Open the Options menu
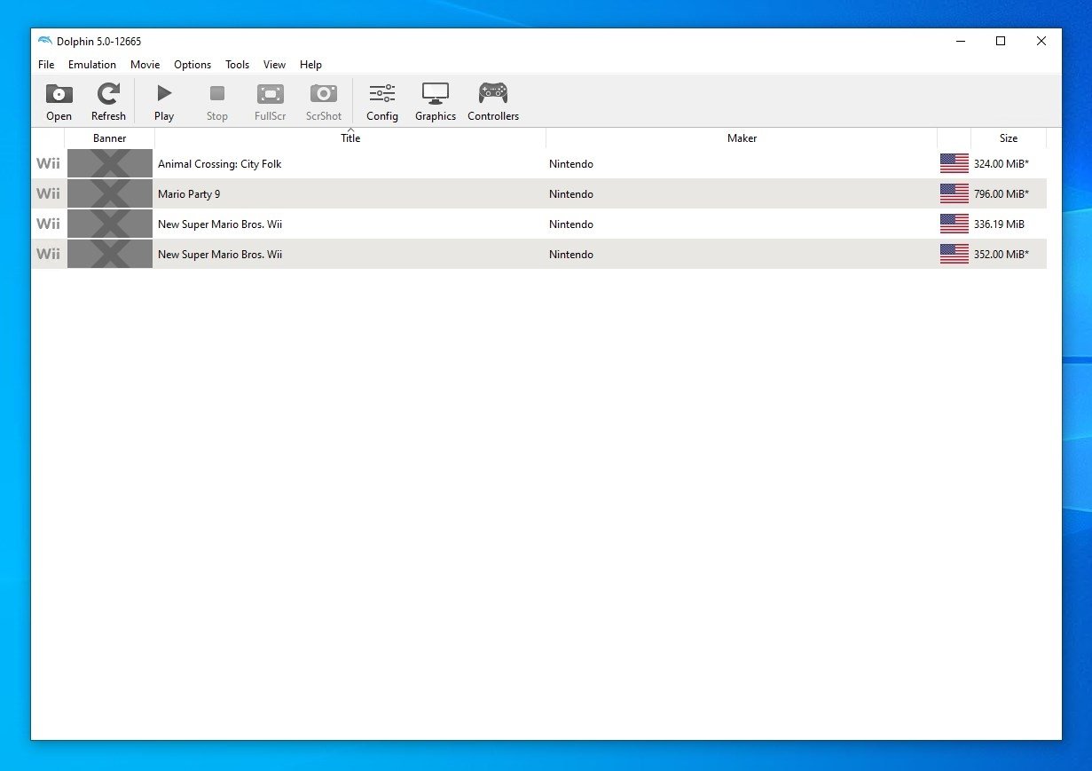Screen dimensions: 1092x771 192,65
